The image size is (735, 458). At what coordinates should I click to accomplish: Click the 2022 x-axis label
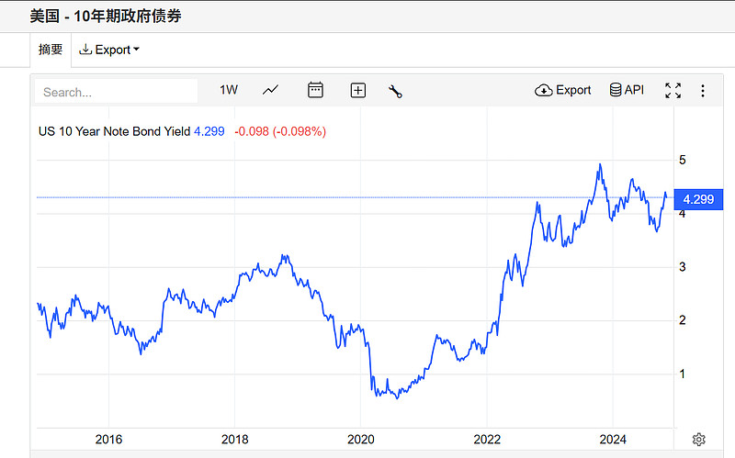pyautogui.click(x=487, y=440)
